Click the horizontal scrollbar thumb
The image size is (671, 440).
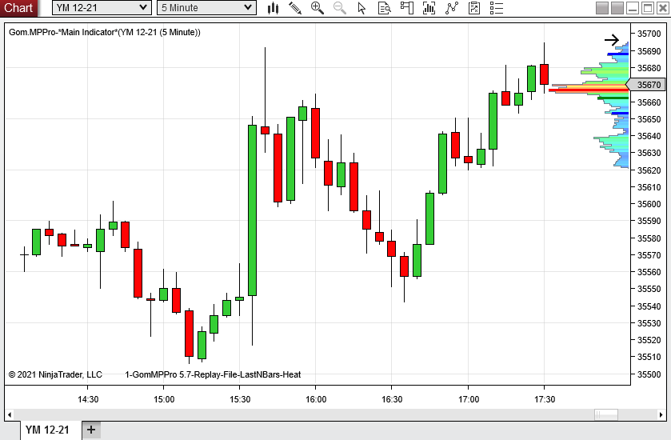tap(606, 414)
